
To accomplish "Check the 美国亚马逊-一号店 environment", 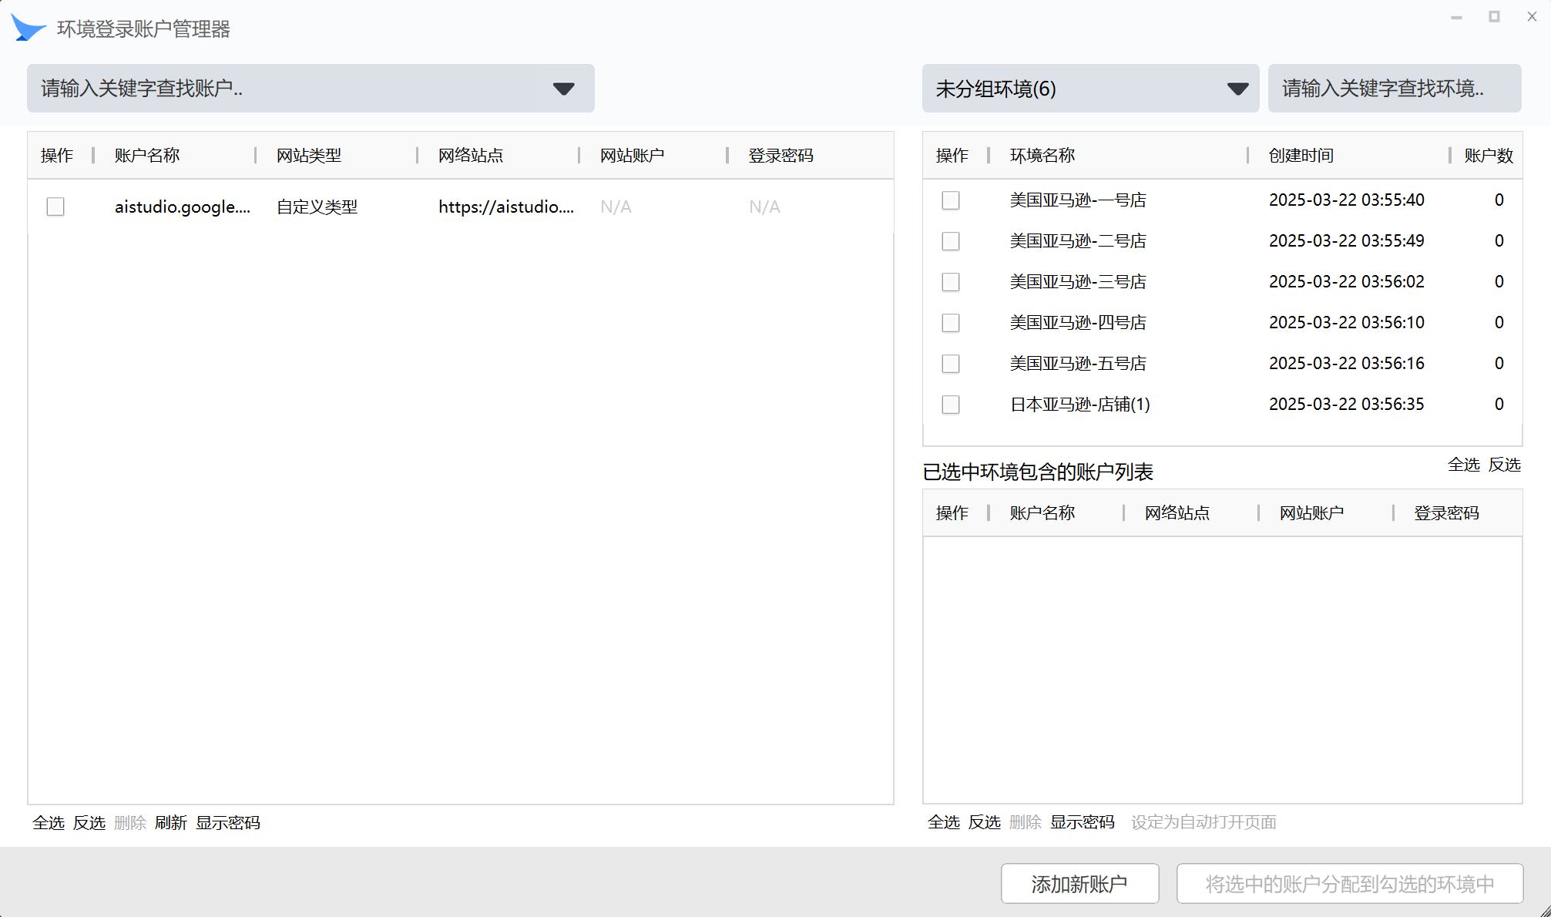I will click(x=951, y=200).
